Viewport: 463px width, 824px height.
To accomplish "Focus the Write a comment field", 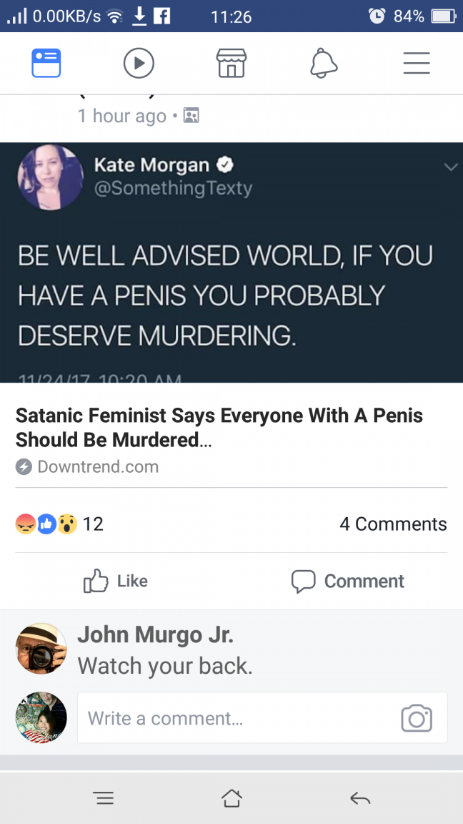I will tap(236, 718).
